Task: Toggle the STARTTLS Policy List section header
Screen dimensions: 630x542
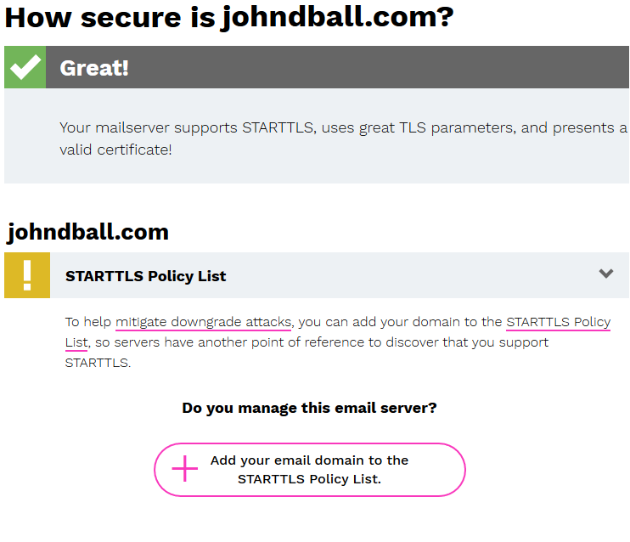Action: (x=317, y=275)
